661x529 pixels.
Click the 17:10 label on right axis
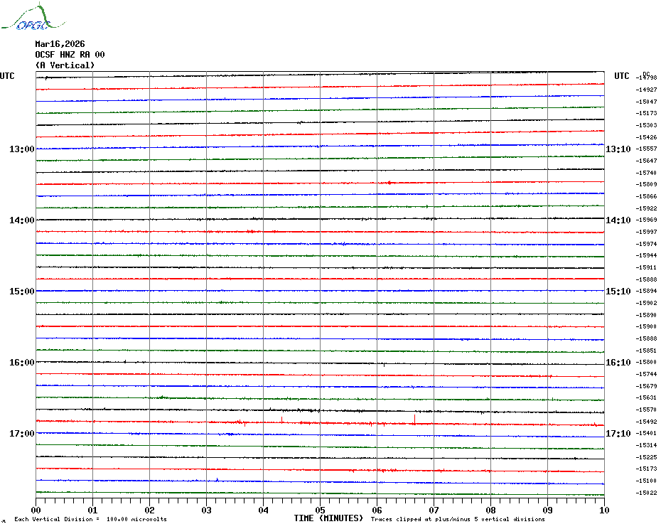pyautogui.click(x=618, y=433)
